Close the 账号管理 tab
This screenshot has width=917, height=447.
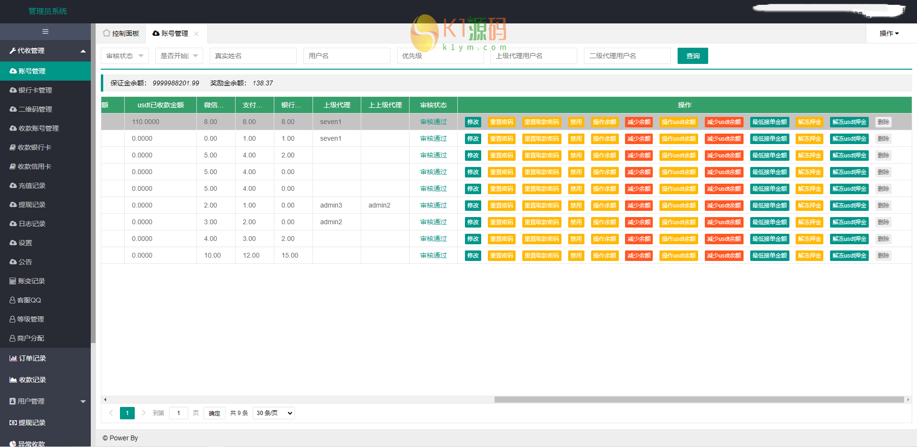196,33
